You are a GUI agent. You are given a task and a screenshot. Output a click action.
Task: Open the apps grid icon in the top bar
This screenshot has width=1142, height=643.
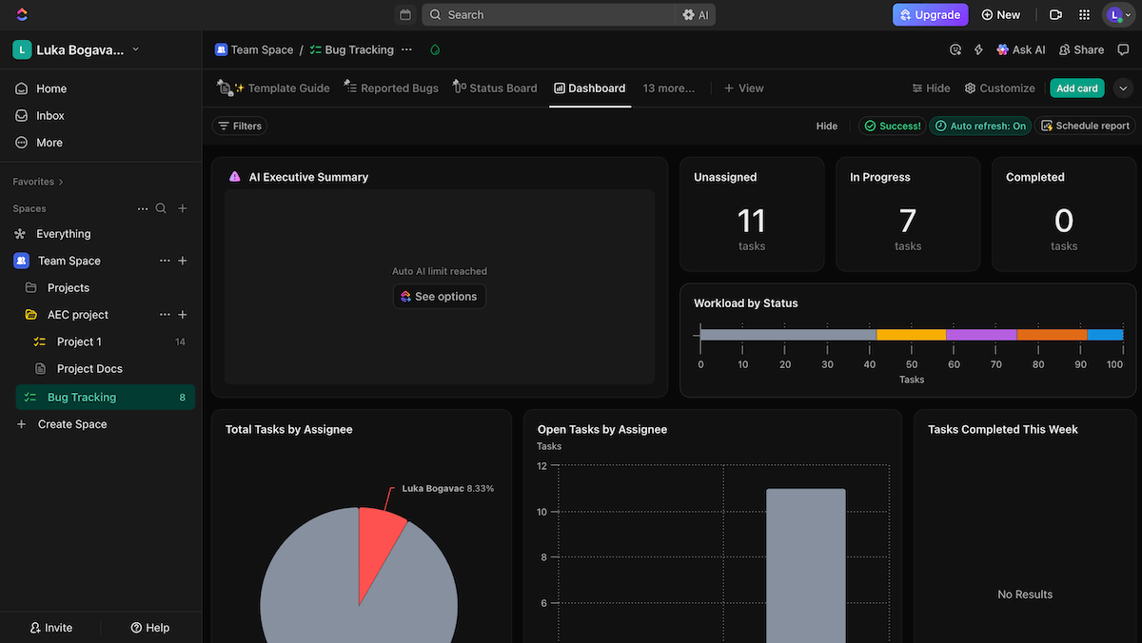click(x=1083, y=14)
